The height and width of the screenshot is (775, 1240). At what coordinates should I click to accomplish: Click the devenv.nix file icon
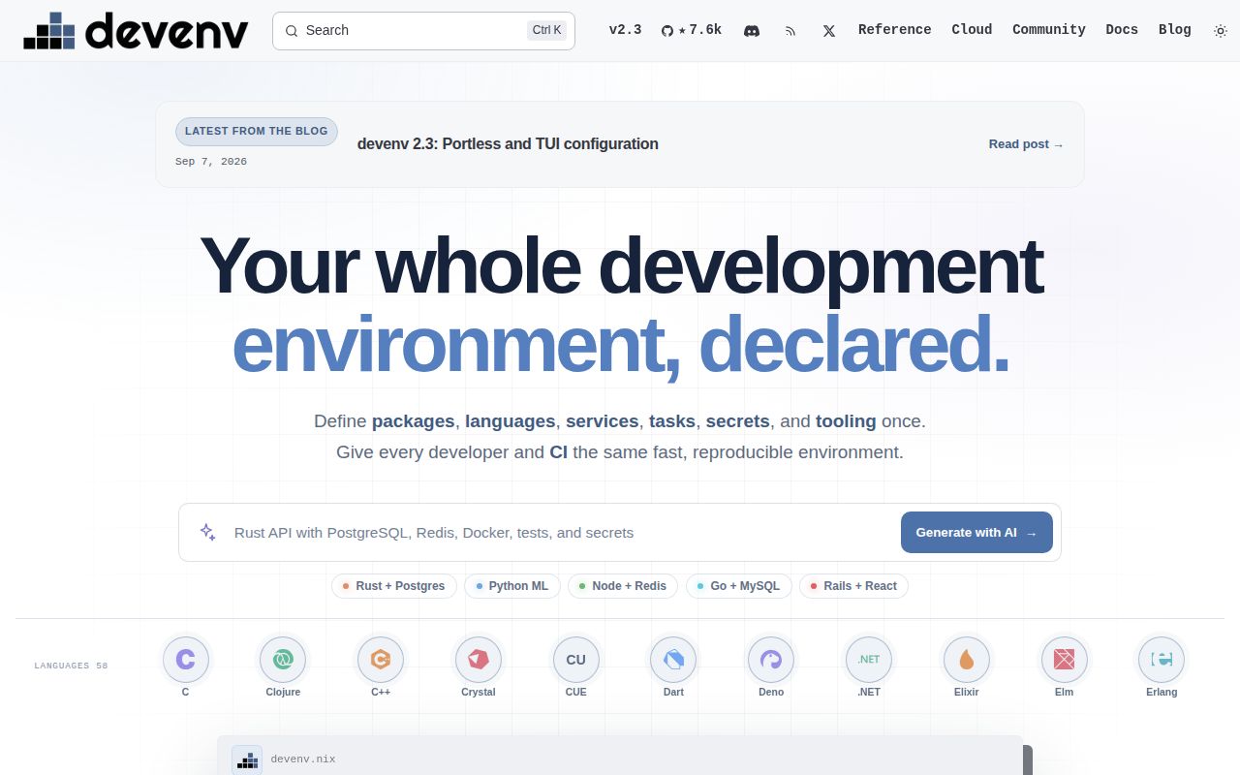[x=247, y=759]
